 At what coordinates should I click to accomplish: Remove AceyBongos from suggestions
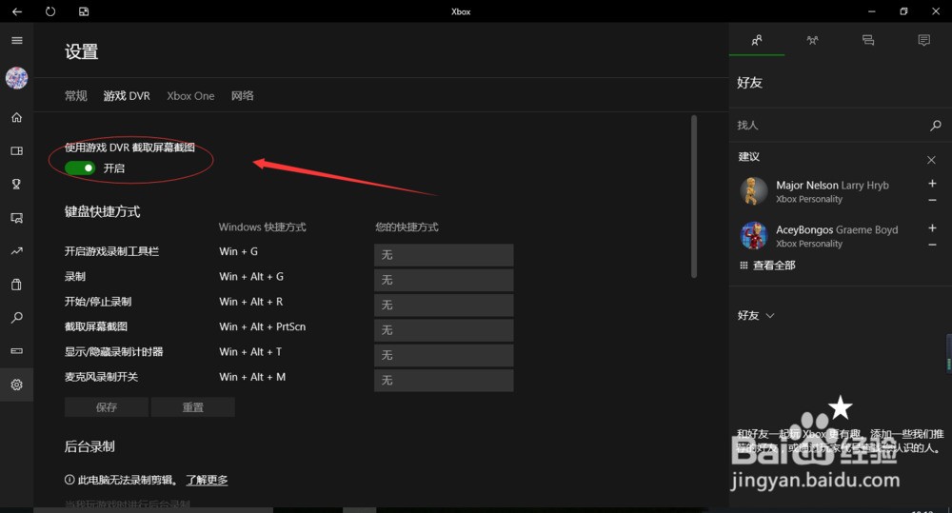point(932,245)
